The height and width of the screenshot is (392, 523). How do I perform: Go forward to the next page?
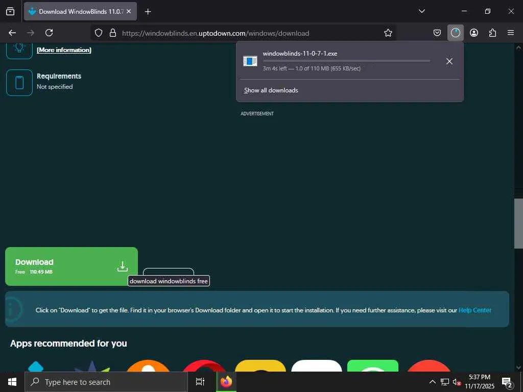[x=31, y=33]
